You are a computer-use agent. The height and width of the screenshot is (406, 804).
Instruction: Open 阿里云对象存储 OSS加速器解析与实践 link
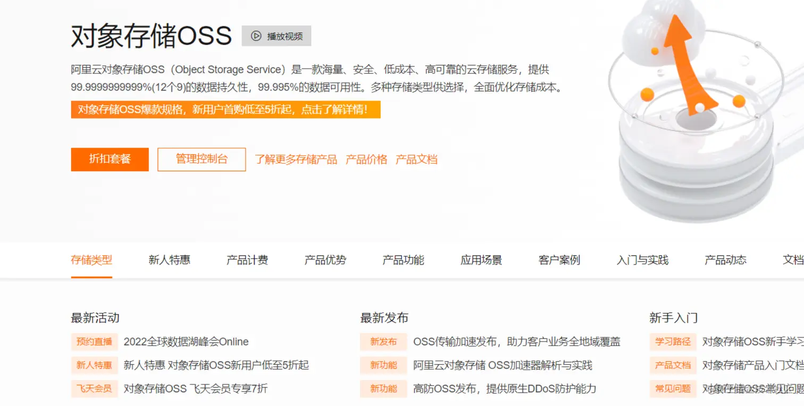click(x=502, y=365)
